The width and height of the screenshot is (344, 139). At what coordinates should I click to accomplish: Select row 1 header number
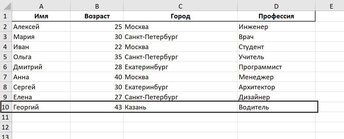6,16
